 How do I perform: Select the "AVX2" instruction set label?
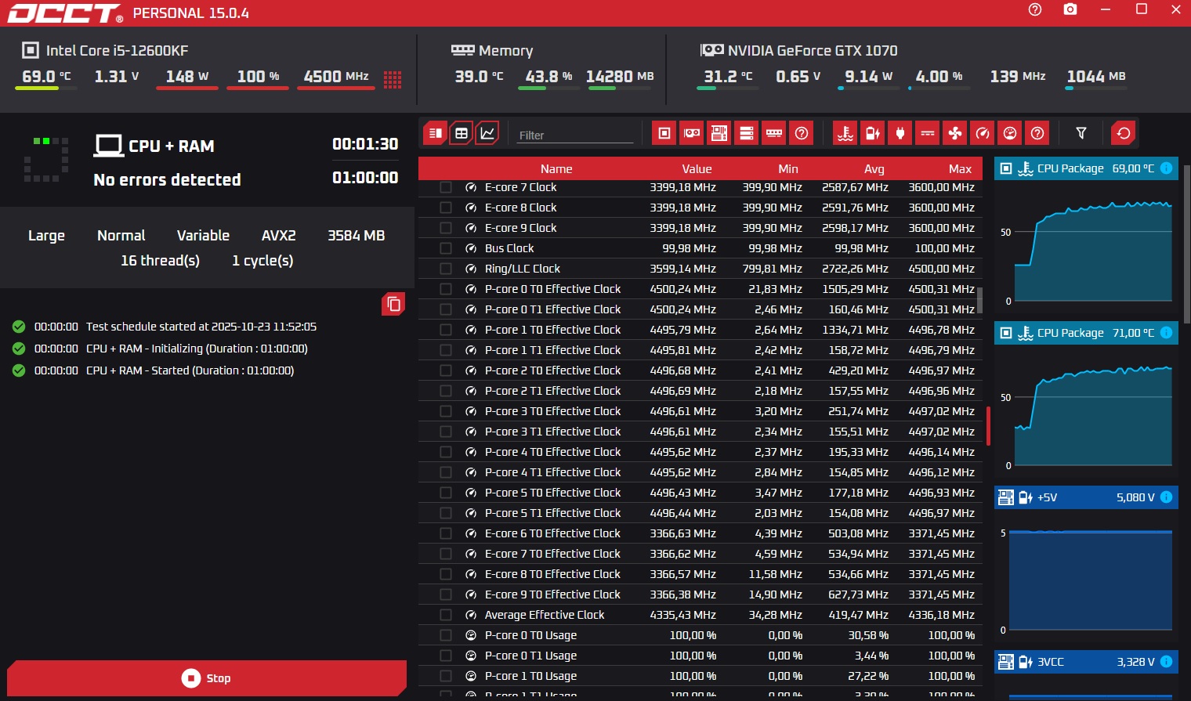pos(278,236)
